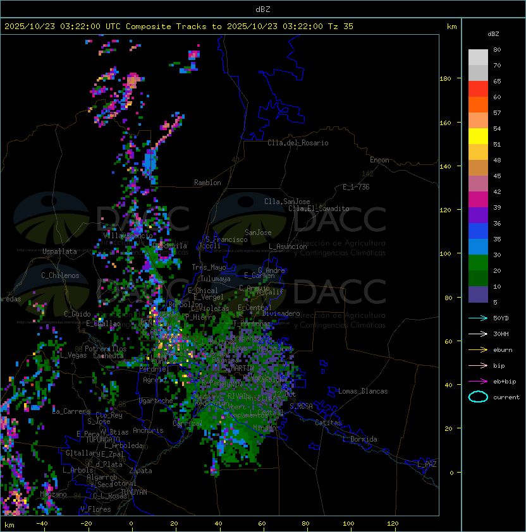The height and width of the screenshot is (532, 526).
Task: Click the 'Carrizal' map label
Action: coord(188,423)
